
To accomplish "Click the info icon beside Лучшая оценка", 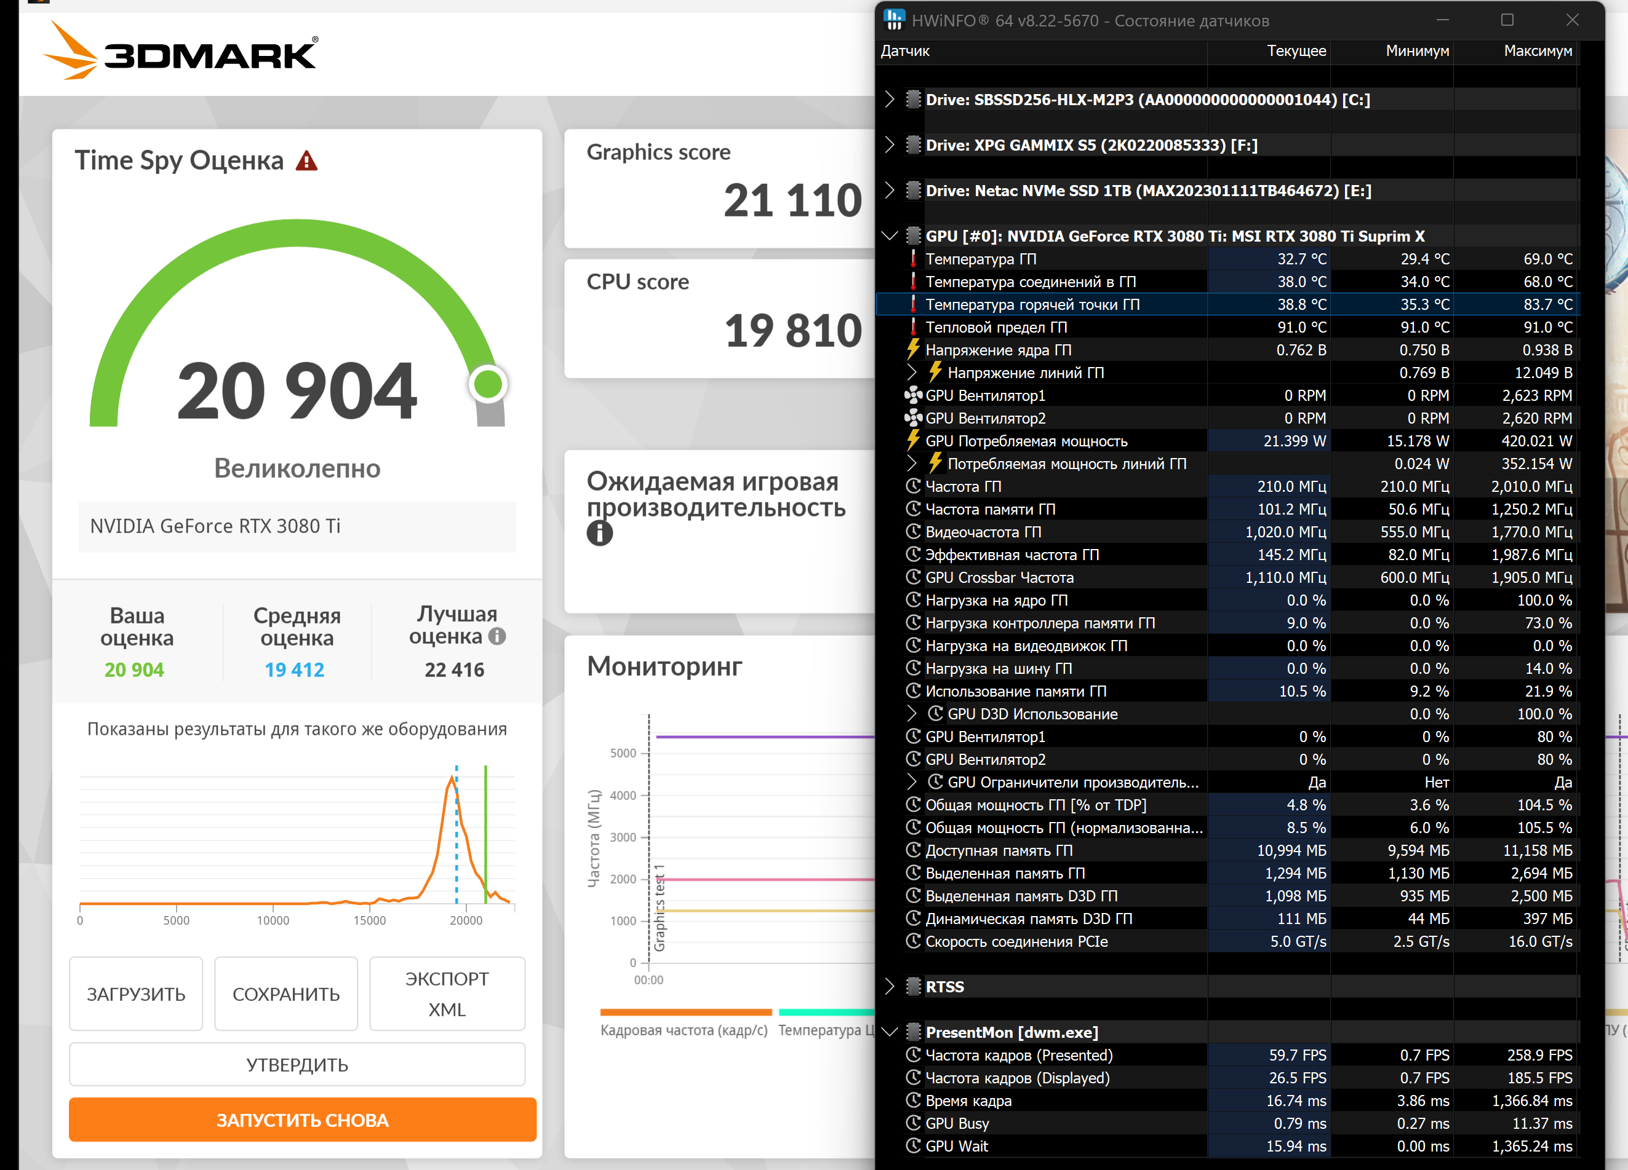I will click(497, 636).
